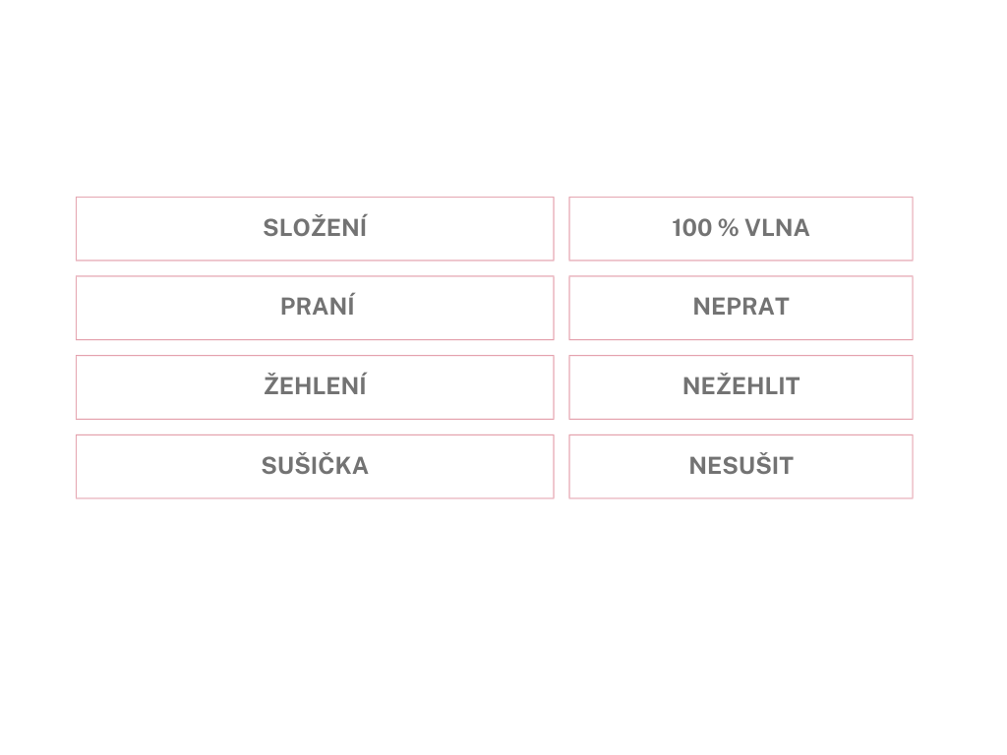Select the NEŽEHLIT box
The height and width of the screenshot is (755, 1007).
[x=740, y=386]
